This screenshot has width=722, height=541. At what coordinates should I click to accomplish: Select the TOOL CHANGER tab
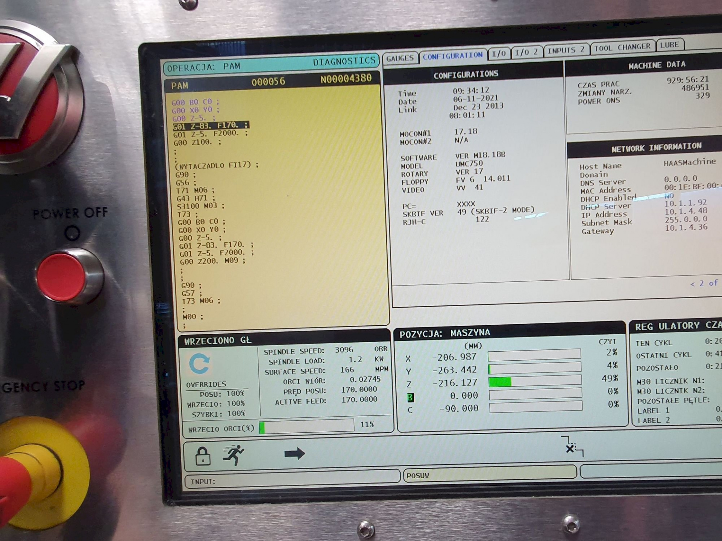pyautogui.click(x=622, y=47)
